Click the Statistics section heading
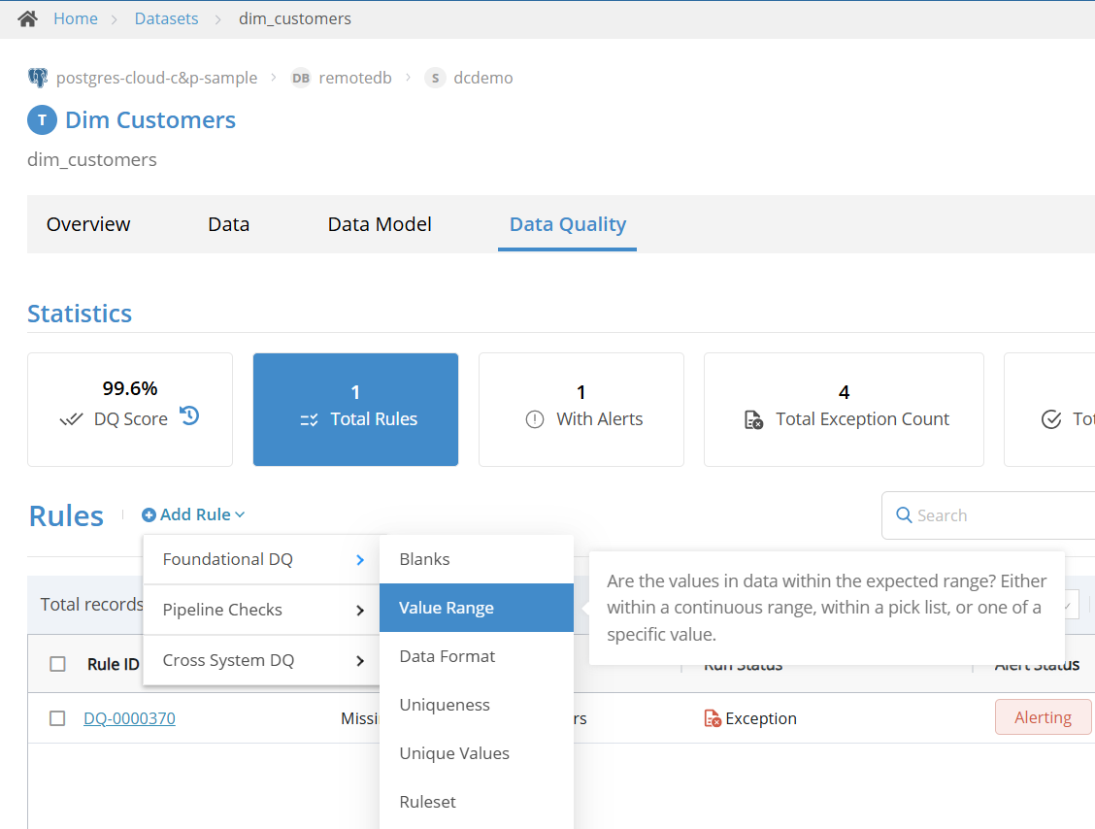The width and height of the screenshot is (1095, 829). click(x=80, y=314)
